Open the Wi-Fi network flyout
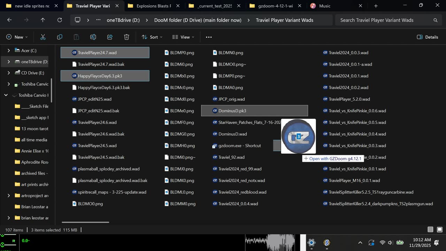 [x=382, y=243]
